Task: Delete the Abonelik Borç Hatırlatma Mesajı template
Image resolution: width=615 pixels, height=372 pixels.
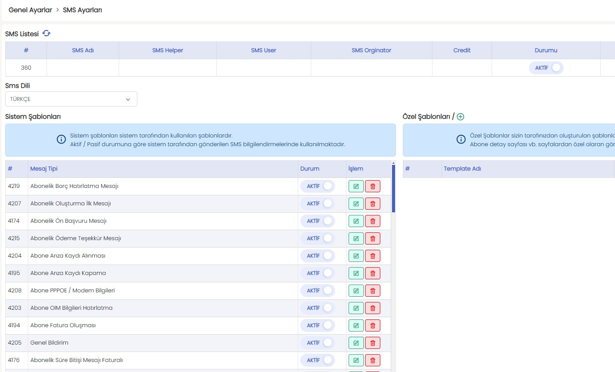Action: coord(372,186)
